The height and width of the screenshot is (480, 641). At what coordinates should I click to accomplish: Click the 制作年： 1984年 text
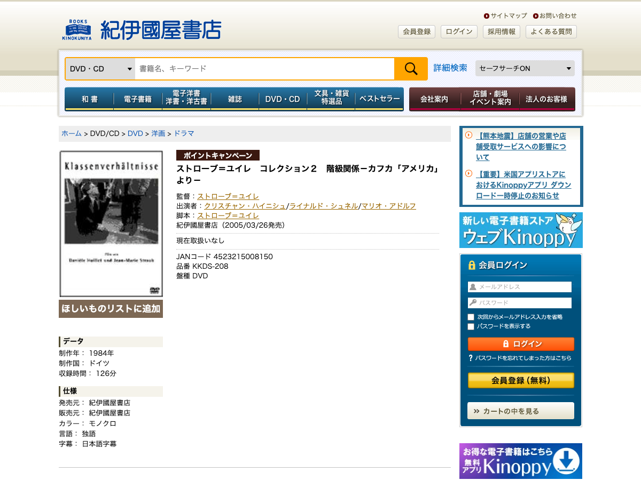(86, 353)
